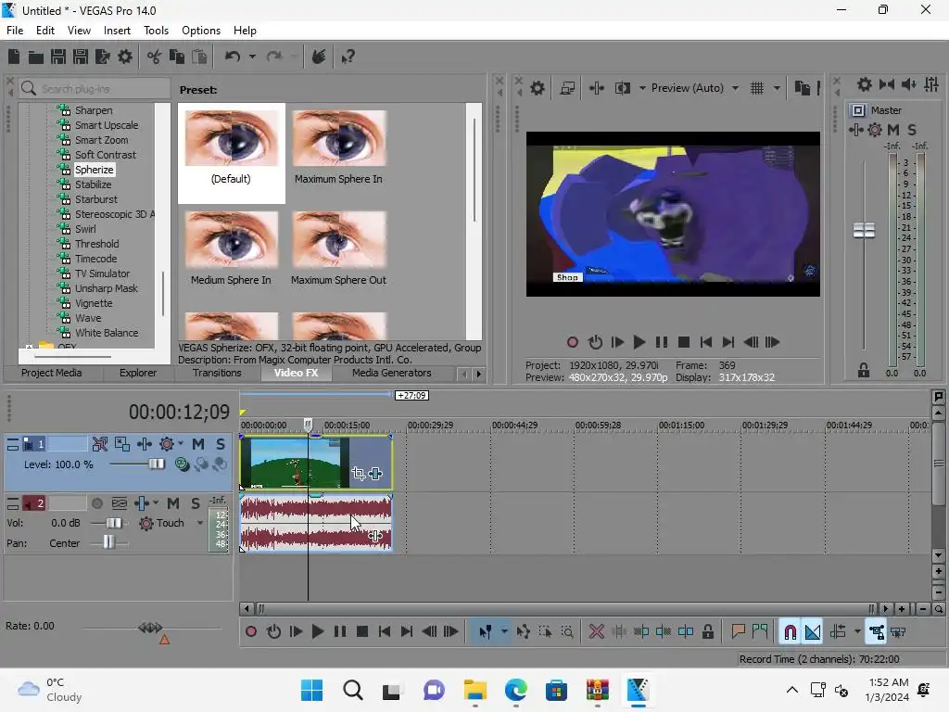
Task: Click video track Level slider handle
Action: pos(157,464)
